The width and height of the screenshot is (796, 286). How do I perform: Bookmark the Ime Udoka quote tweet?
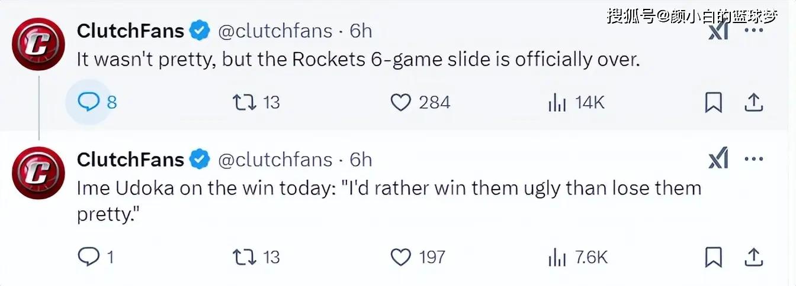714,257
